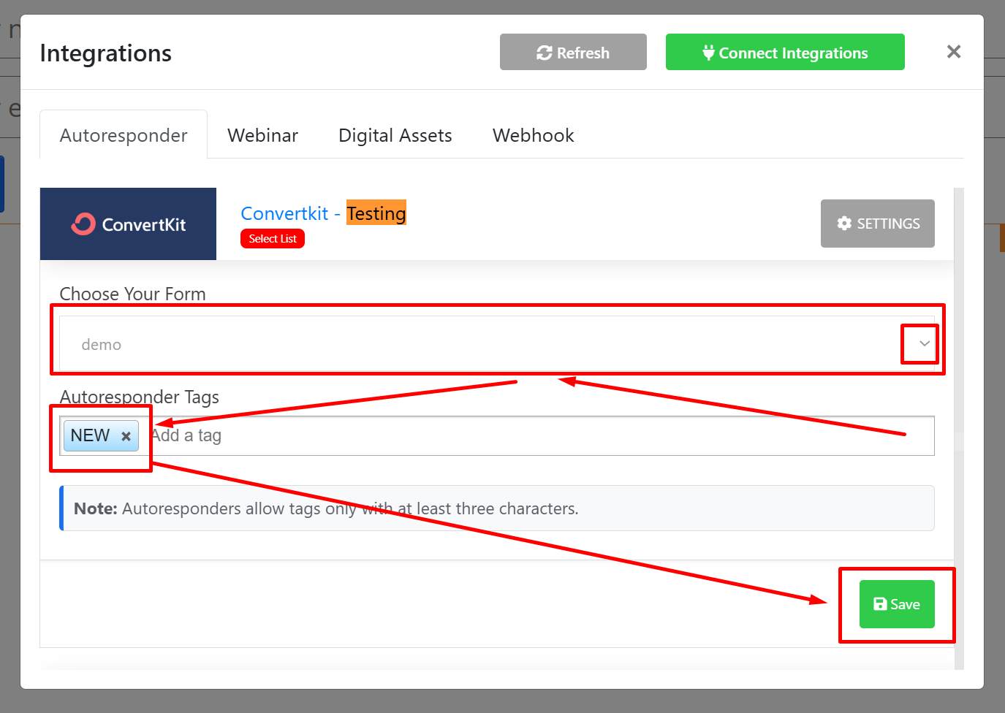Click the Integrations dialog title
The width and height of the screenshot is (1005, 713).
pyautogui.click(x=106, y=53)
